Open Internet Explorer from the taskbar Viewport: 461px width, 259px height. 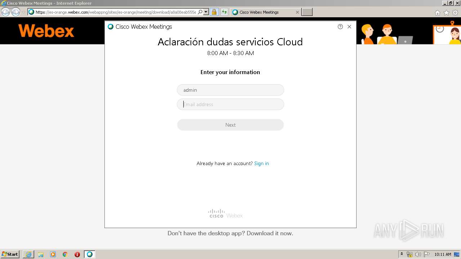point(28,254)
